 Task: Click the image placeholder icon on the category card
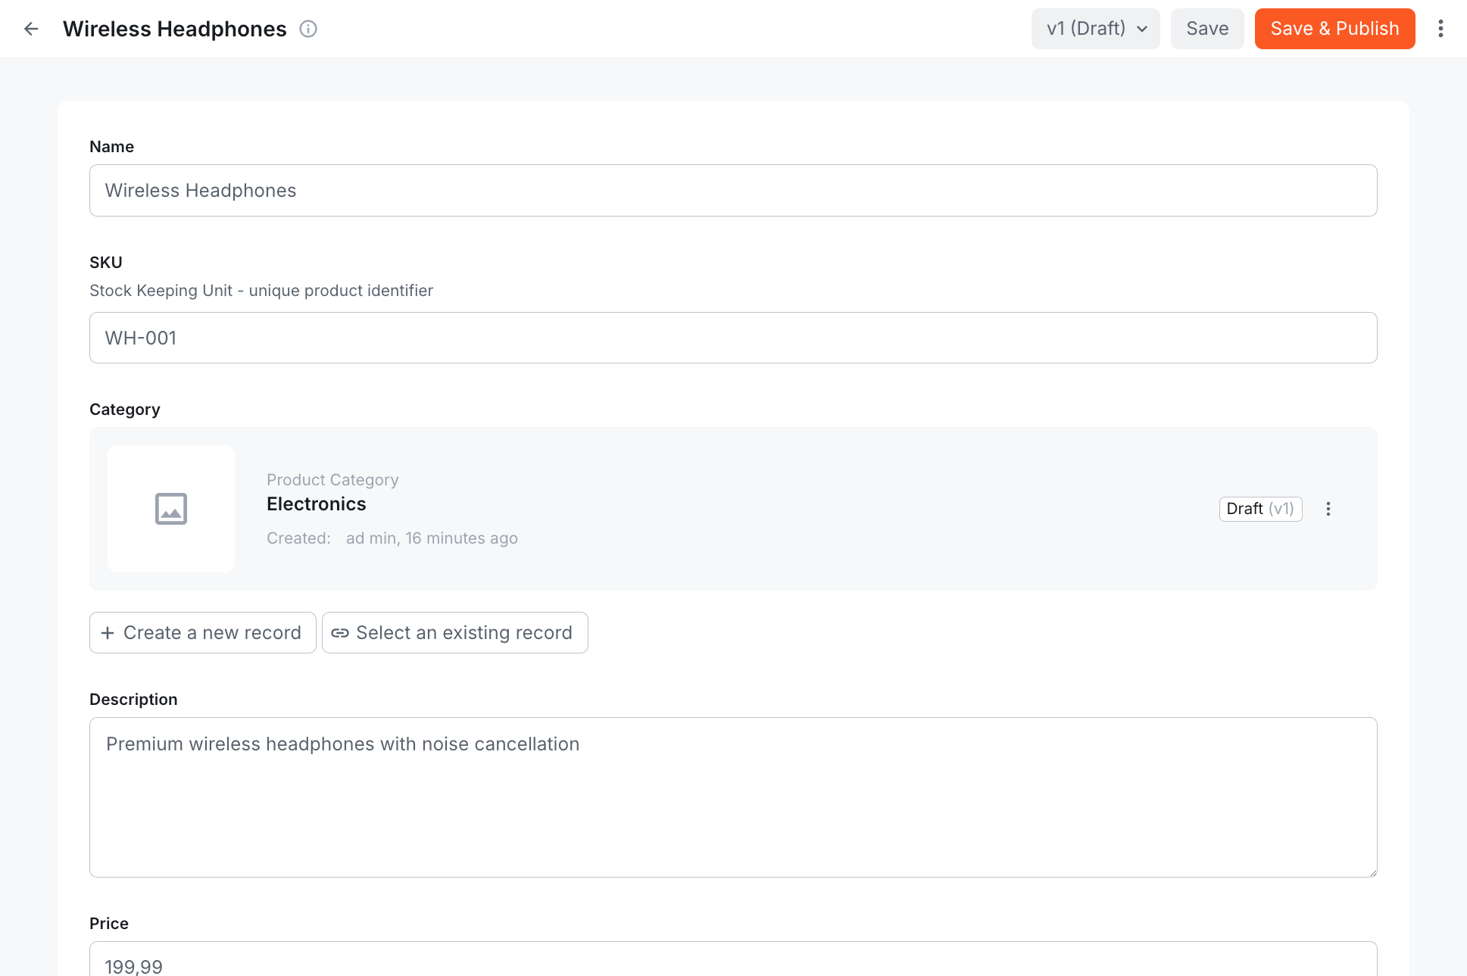(170, 509)
